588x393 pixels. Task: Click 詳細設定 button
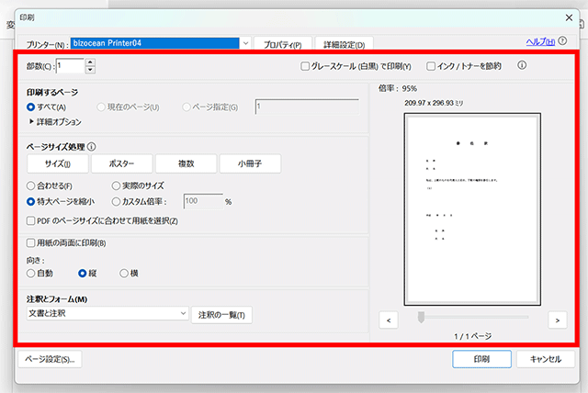pyautogui.click(x=345, y=44)
